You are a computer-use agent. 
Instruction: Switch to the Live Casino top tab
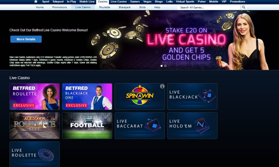tap(119, 2)
